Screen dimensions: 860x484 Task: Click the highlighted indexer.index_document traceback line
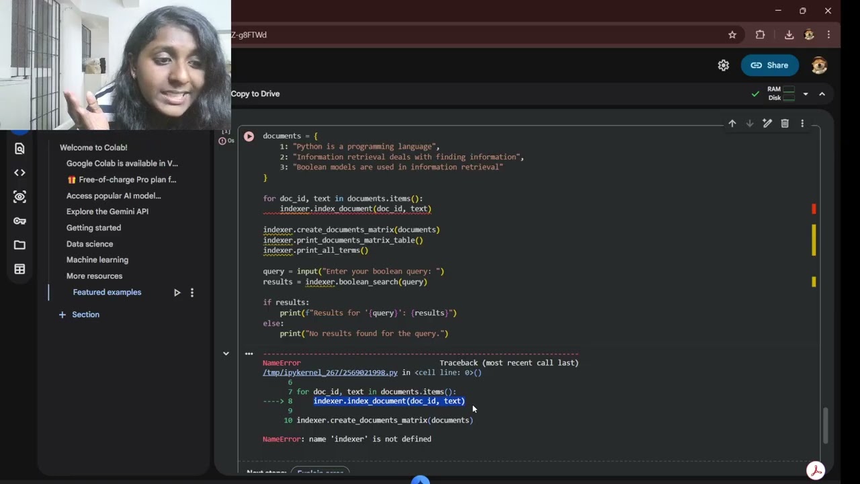click(389, 401)
